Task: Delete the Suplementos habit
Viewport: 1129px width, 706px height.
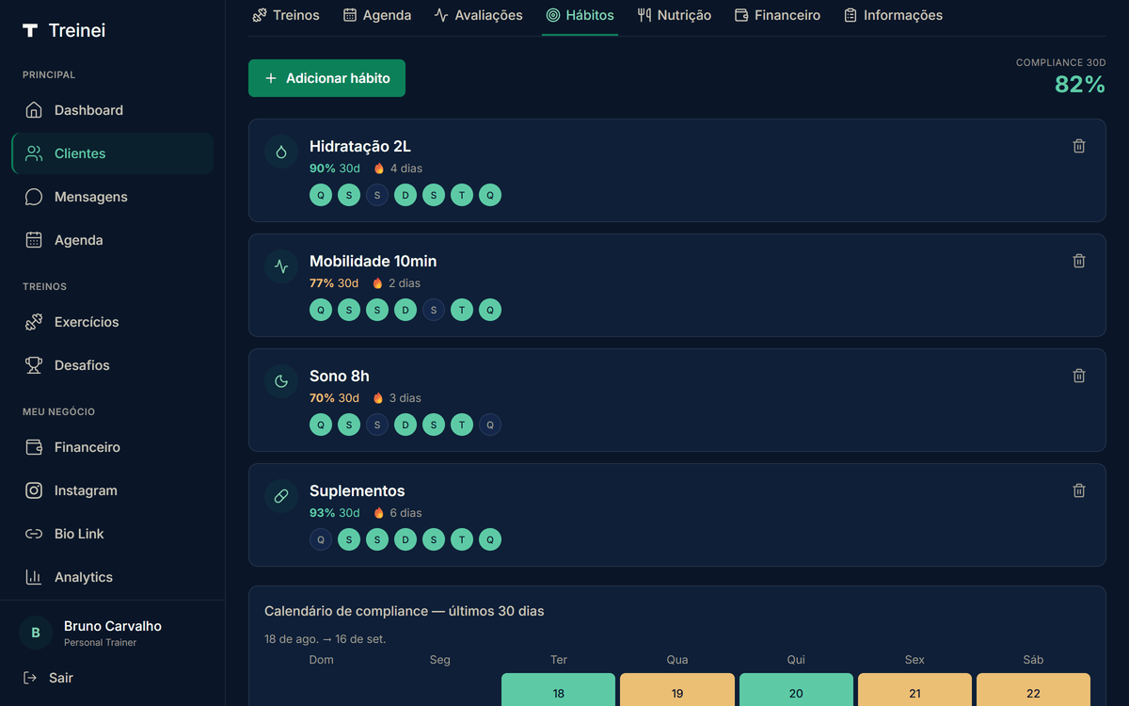Action: point(1079,490)
